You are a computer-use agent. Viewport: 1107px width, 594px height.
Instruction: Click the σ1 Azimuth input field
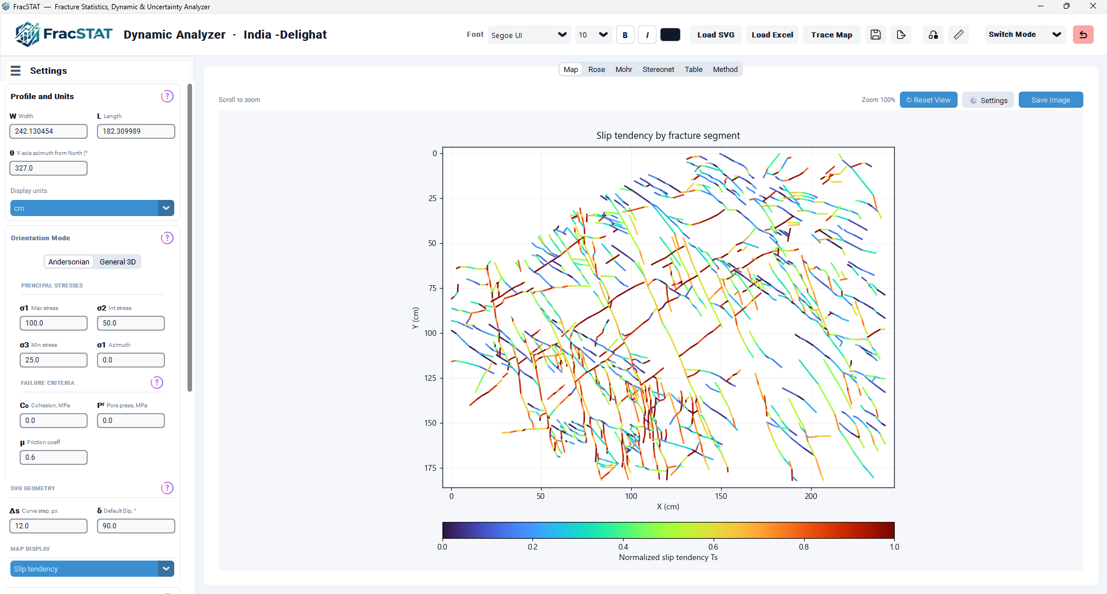[x=131, y=360]
